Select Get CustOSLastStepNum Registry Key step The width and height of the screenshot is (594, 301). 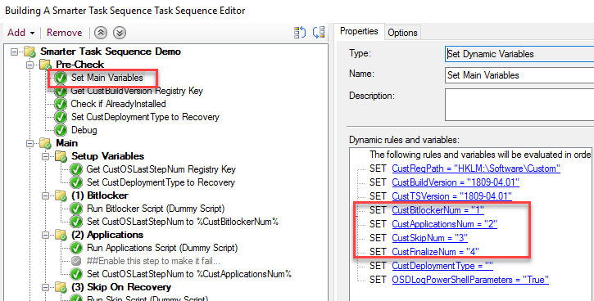tap(161, 169)
